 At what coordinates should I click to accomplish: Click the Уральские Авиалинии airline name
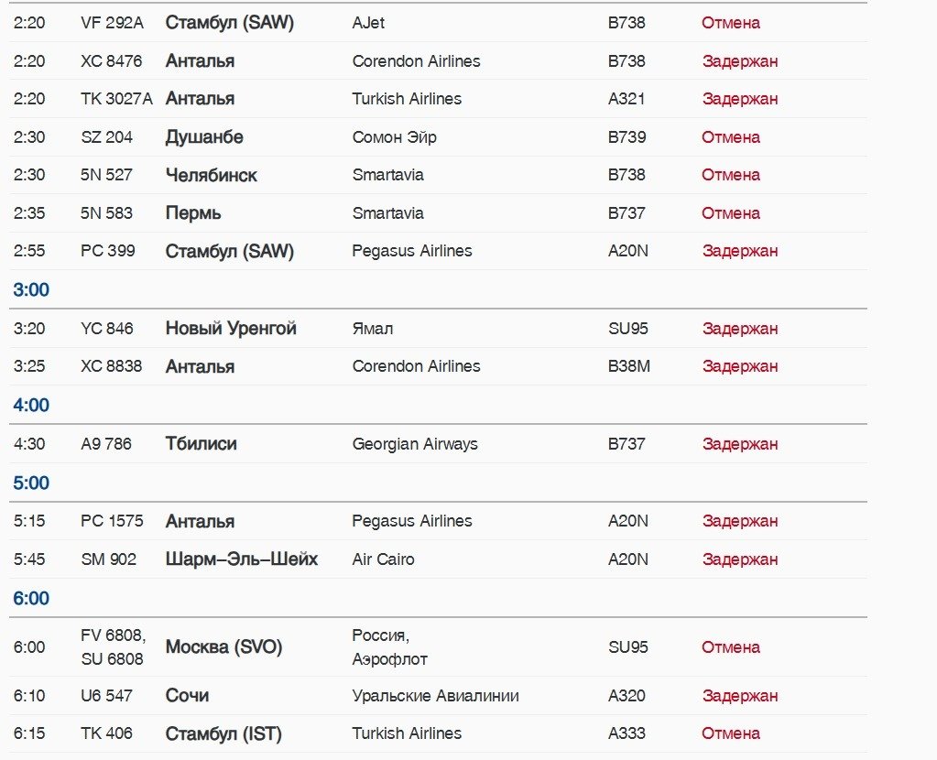pos(435,696)
